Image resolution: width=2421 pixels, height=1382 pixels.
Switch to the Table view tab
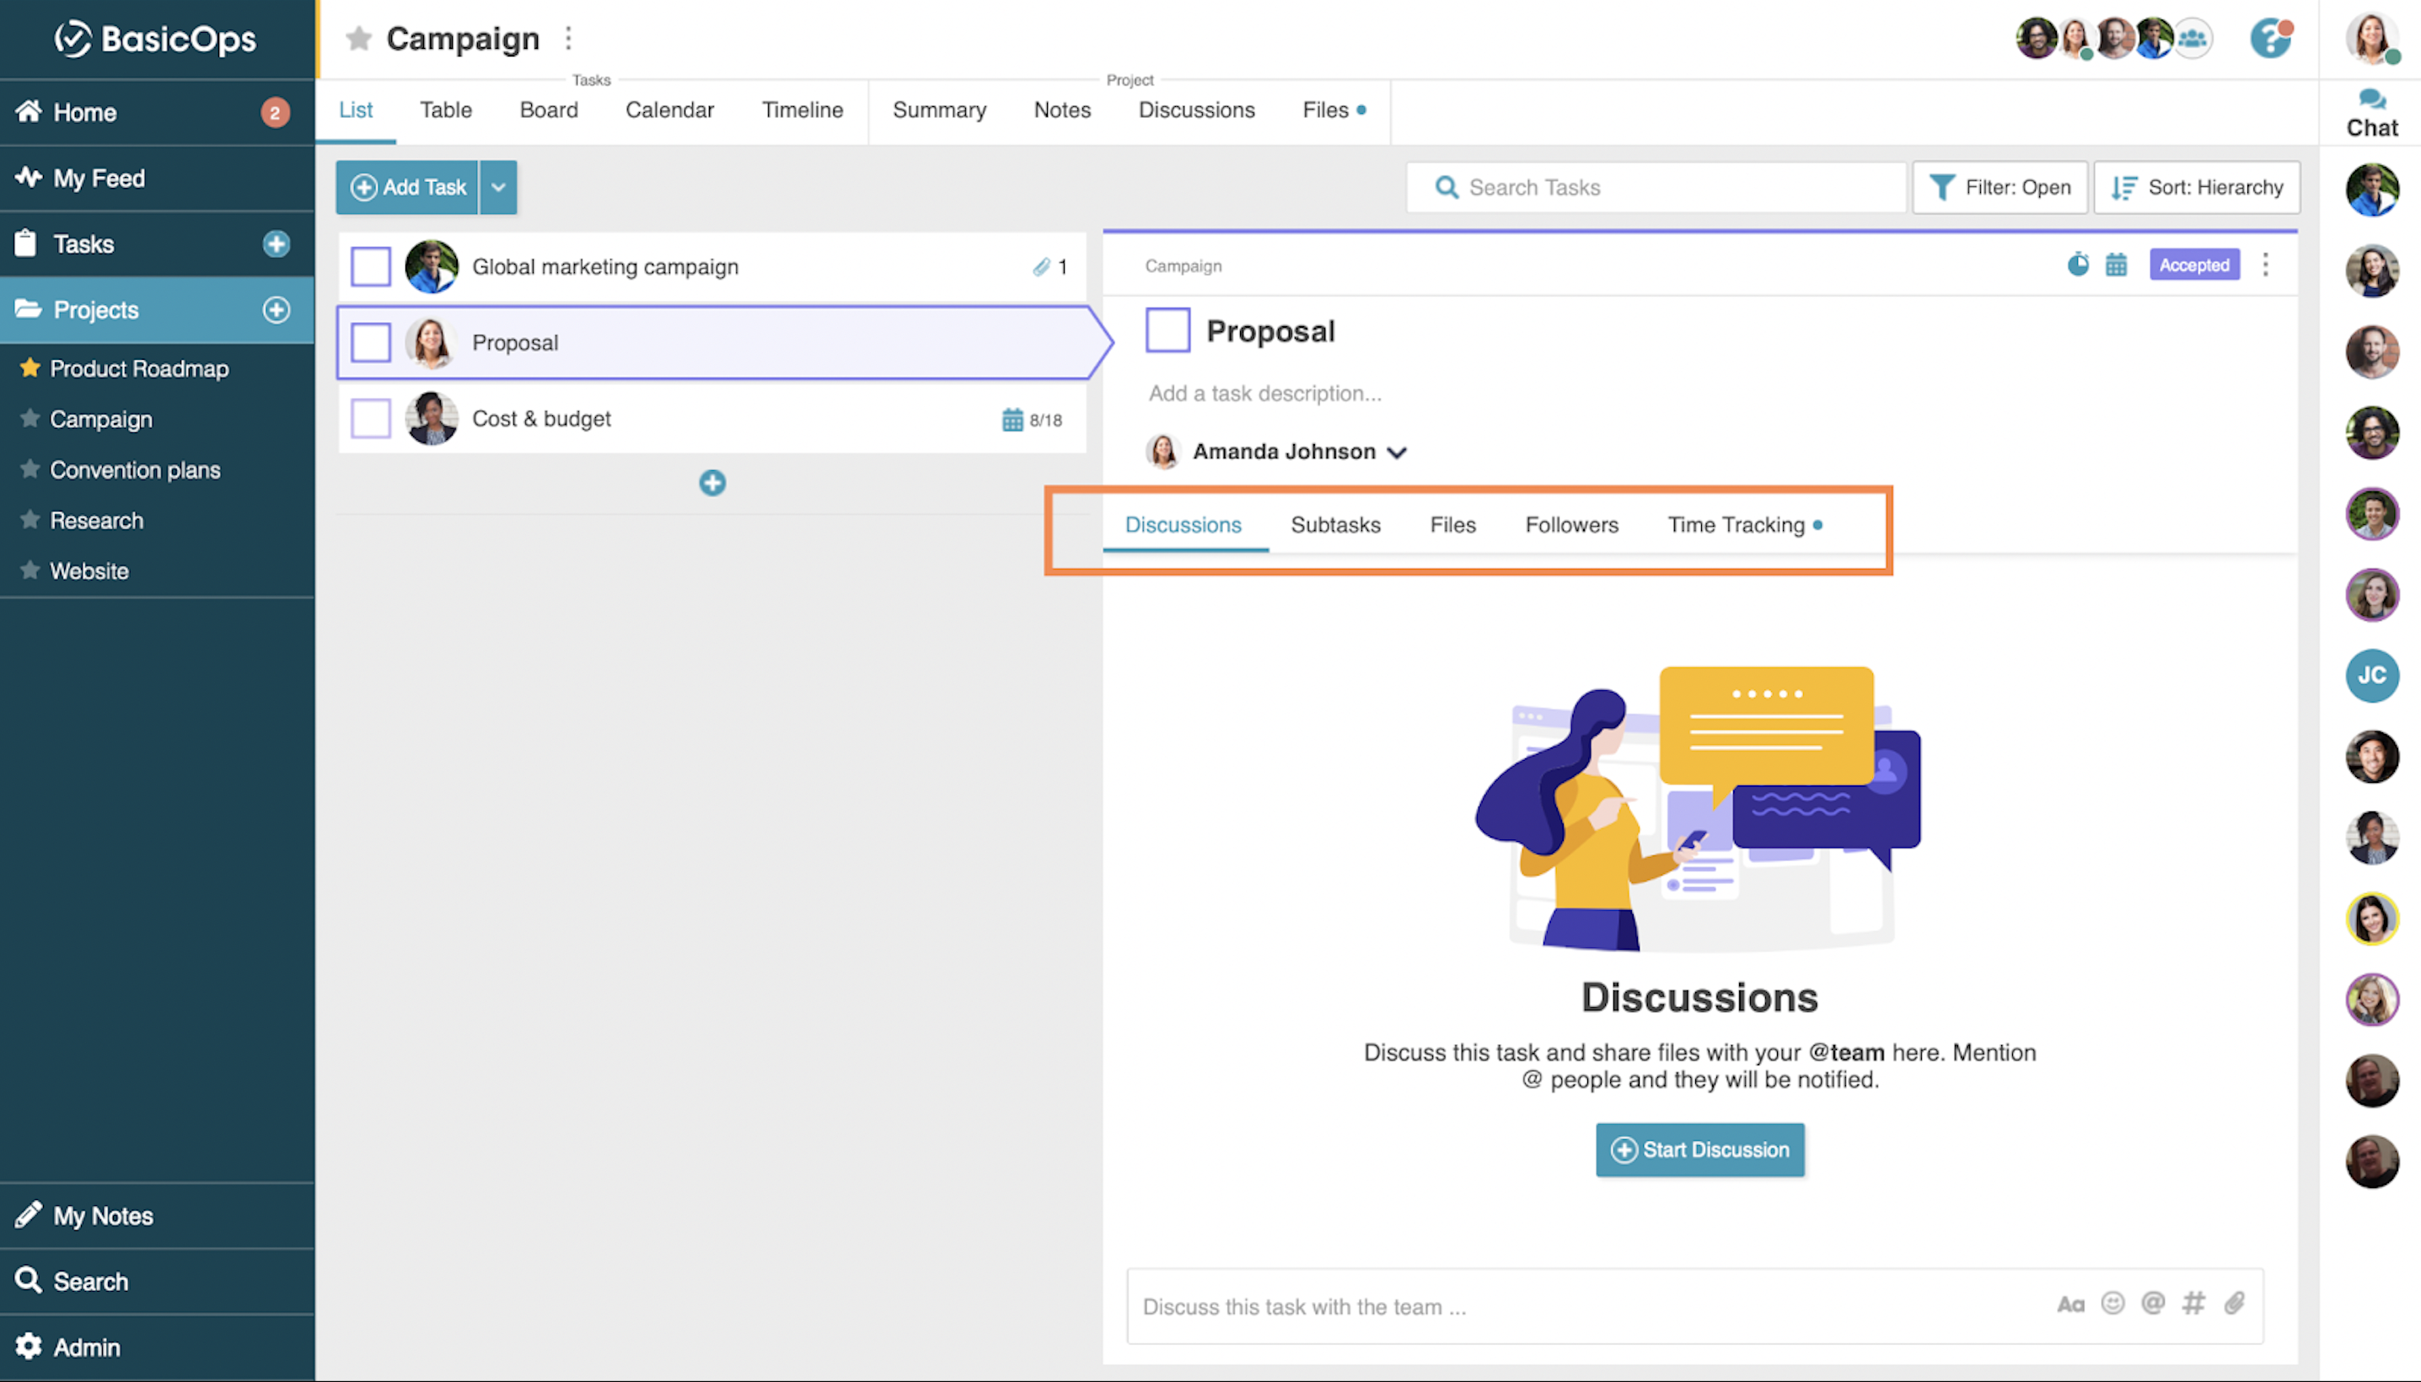(446, 110)
